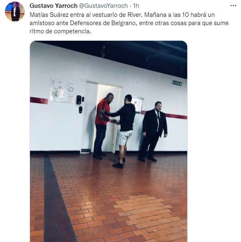Click the phrase ritmo de competencia
This screenshot has width=241, height=242.
click(60, 31)
